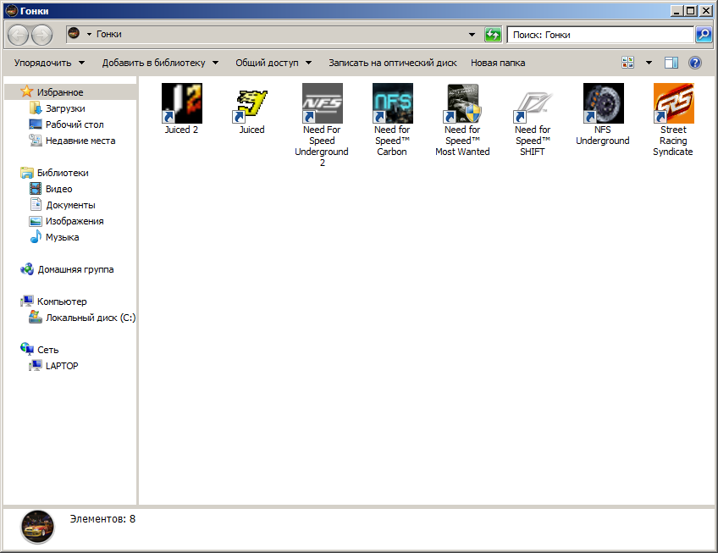
Task: Click the Музыка note icon
Action: coord(36,236)
